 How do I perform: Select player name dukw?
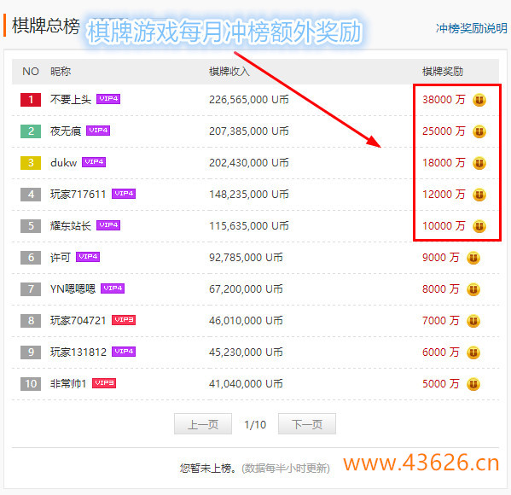click(x=63, y=163)
